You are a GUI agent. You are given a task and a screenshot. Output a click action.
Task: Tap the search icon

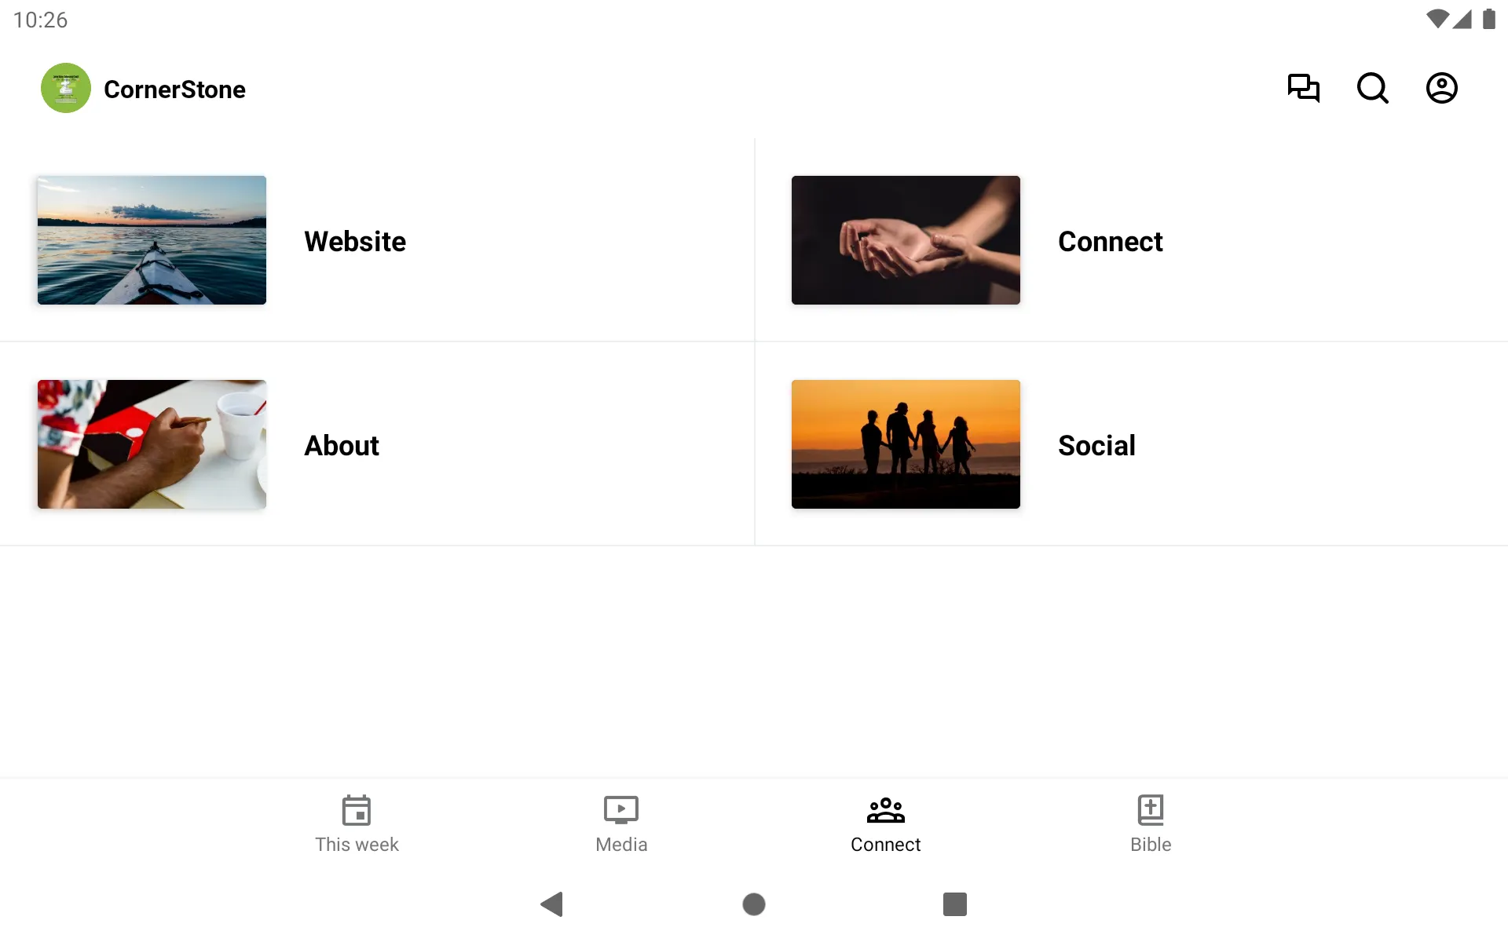click(1372, 88)
